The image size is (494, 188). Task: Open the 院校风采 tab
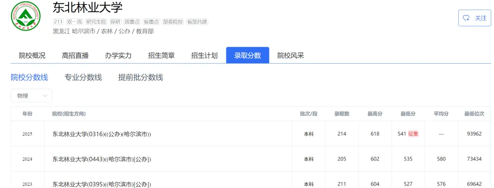290,56
